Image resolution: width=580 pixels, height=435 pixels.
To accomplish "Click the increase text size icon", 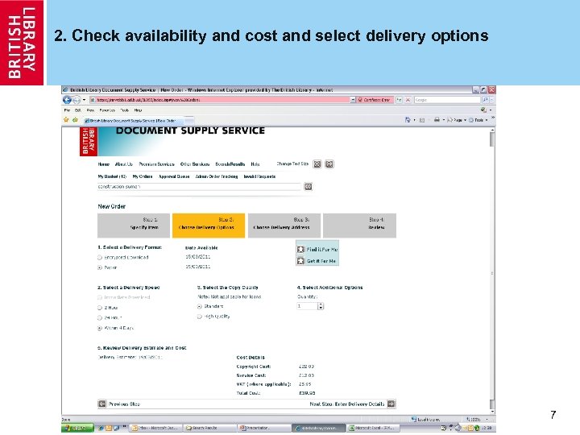I will click(x=317, y=164).
